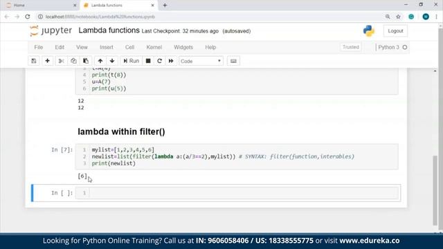Click the green browser extension icon
Image resolution: width=443 pixels, height=249 pixels.
[x=411, y=17]
